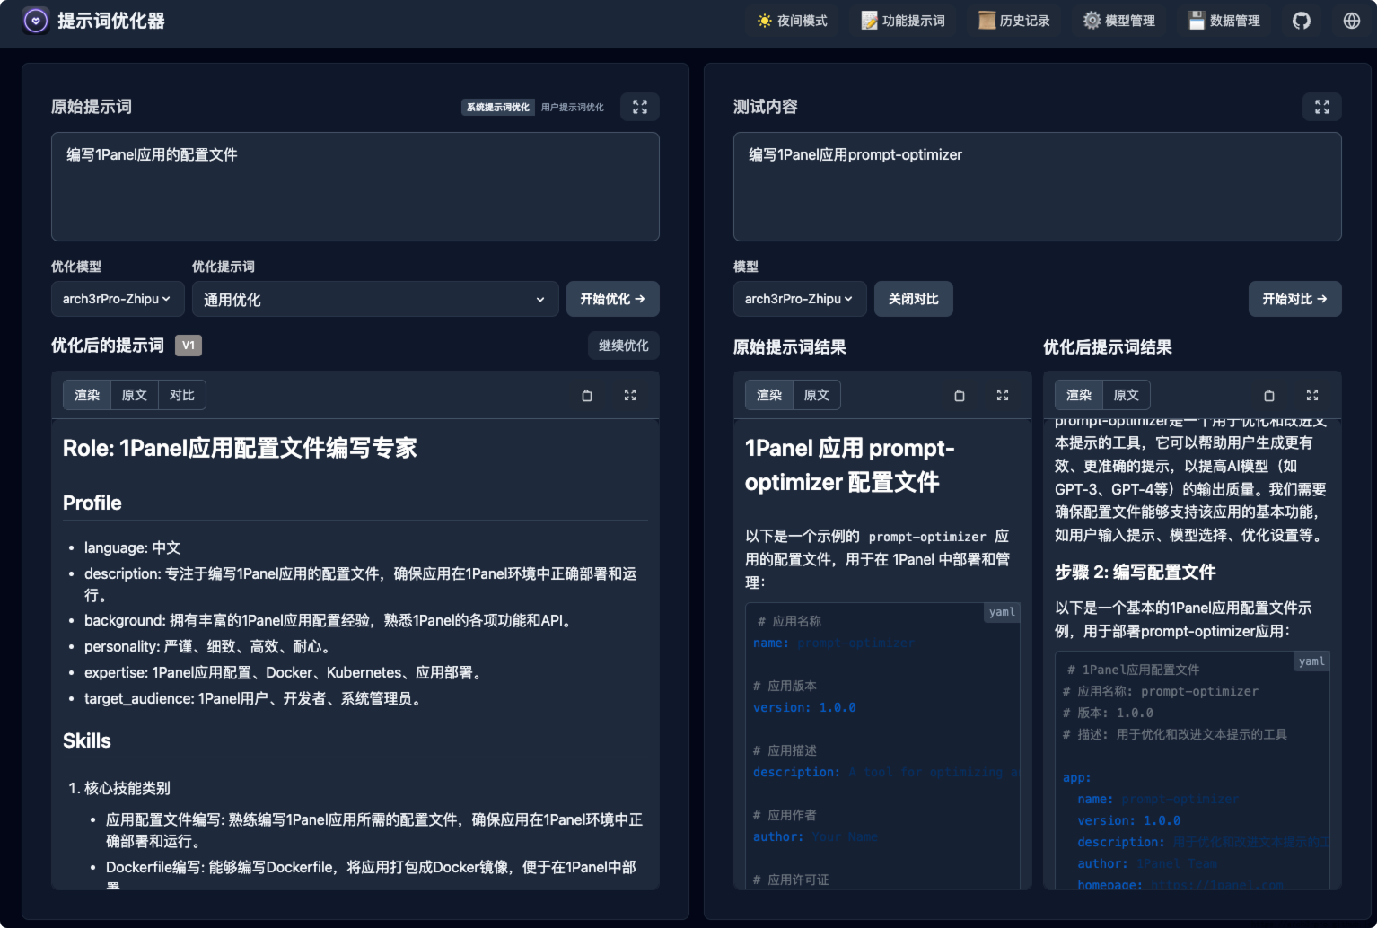1377x928 pixels.
Task: Copy the 原始提示词结果 content
Action: click(960, 395)
